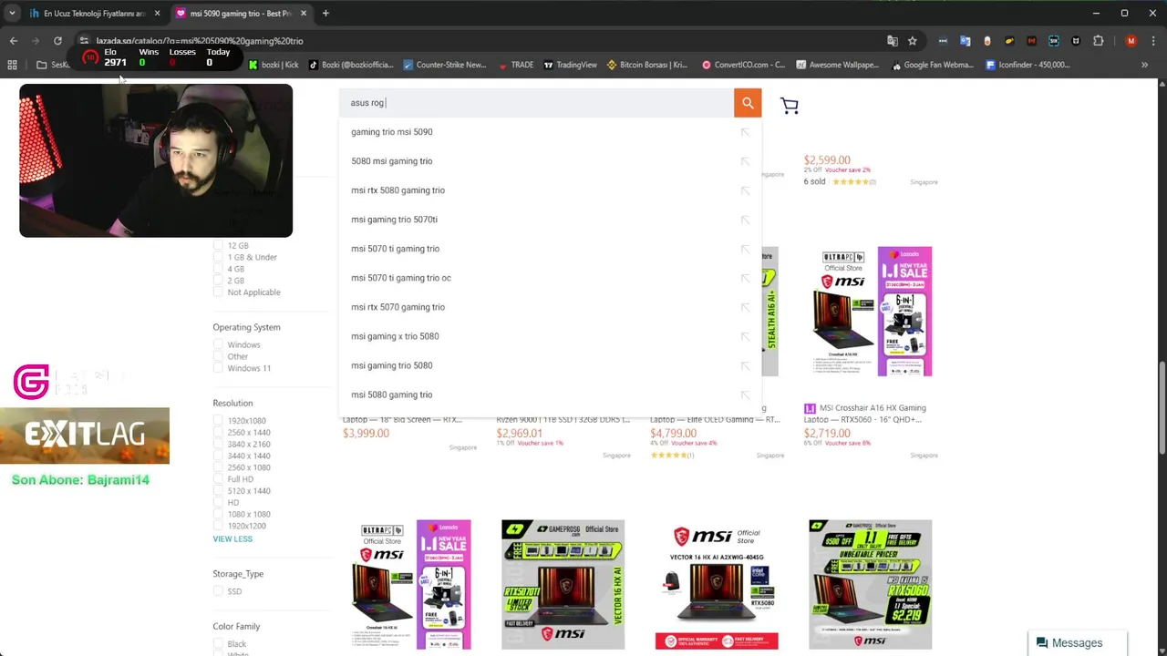Screen dimensions: 1167x656
Task: Select suggestion msi 5080 gaming trio
Action: tap(391, 395)
